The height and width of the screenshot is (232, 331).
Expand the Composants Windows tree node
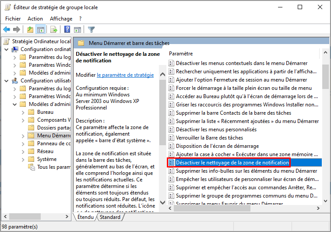23,120
